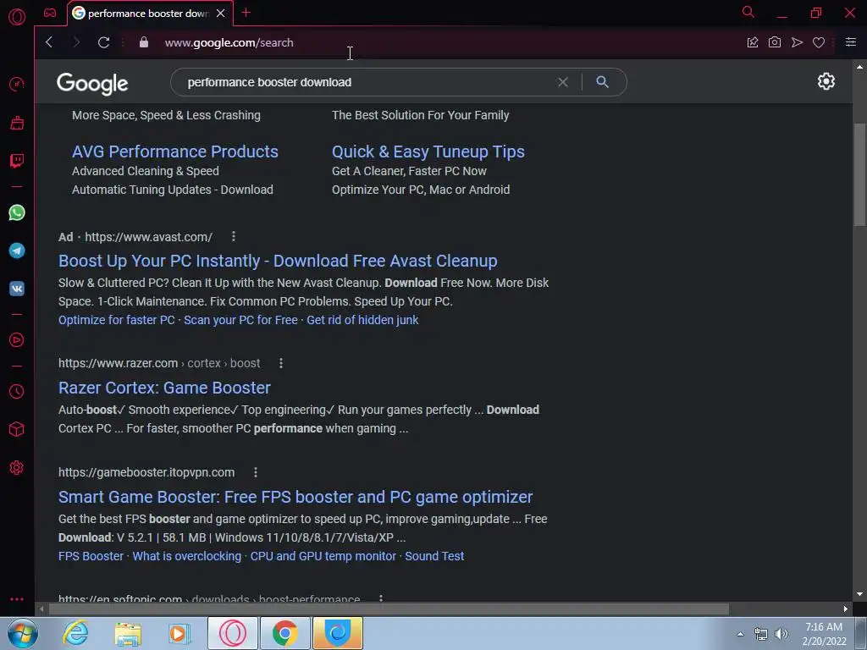Open GX Control speedometer panel
This screenshot has width=867, height=650.
[x=17, y=85]
